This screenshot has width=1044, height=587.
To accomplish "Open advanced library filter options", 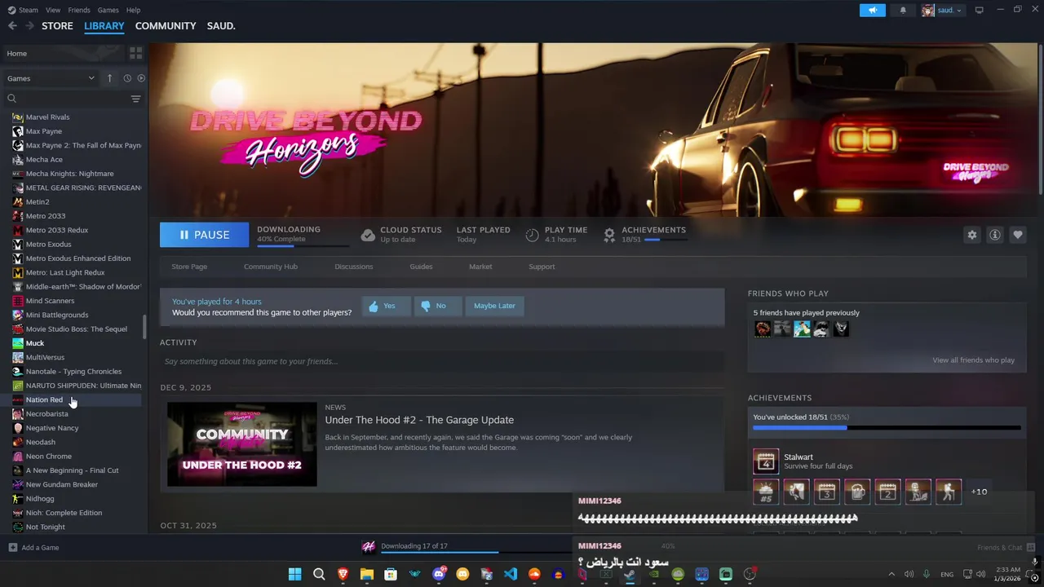I will tap(135, 99).
